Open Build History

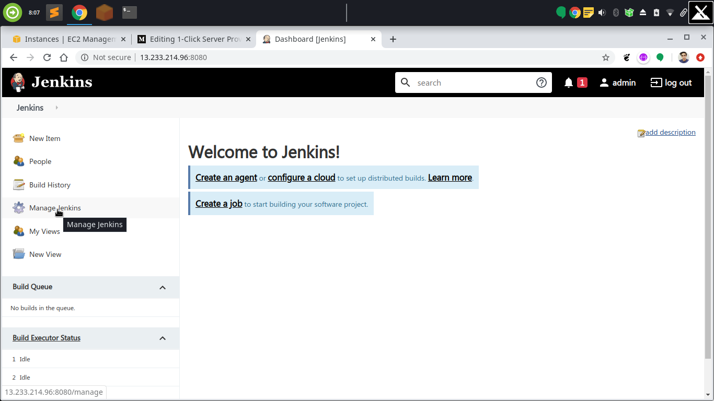pos(49,184)
